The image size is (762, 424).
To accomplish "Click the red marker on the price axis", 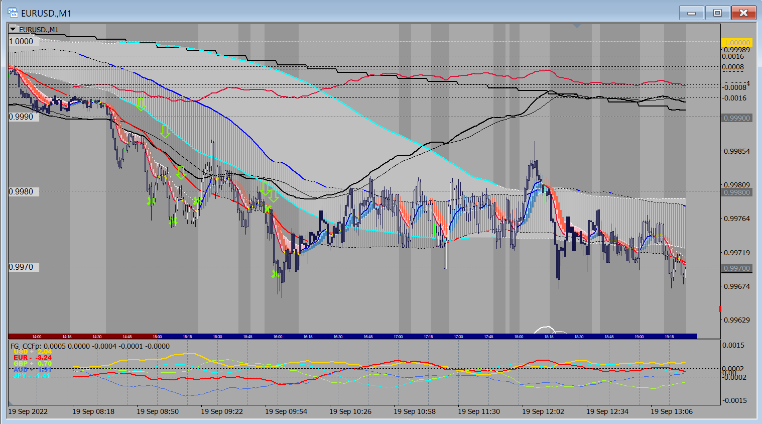I will [720, 309].
